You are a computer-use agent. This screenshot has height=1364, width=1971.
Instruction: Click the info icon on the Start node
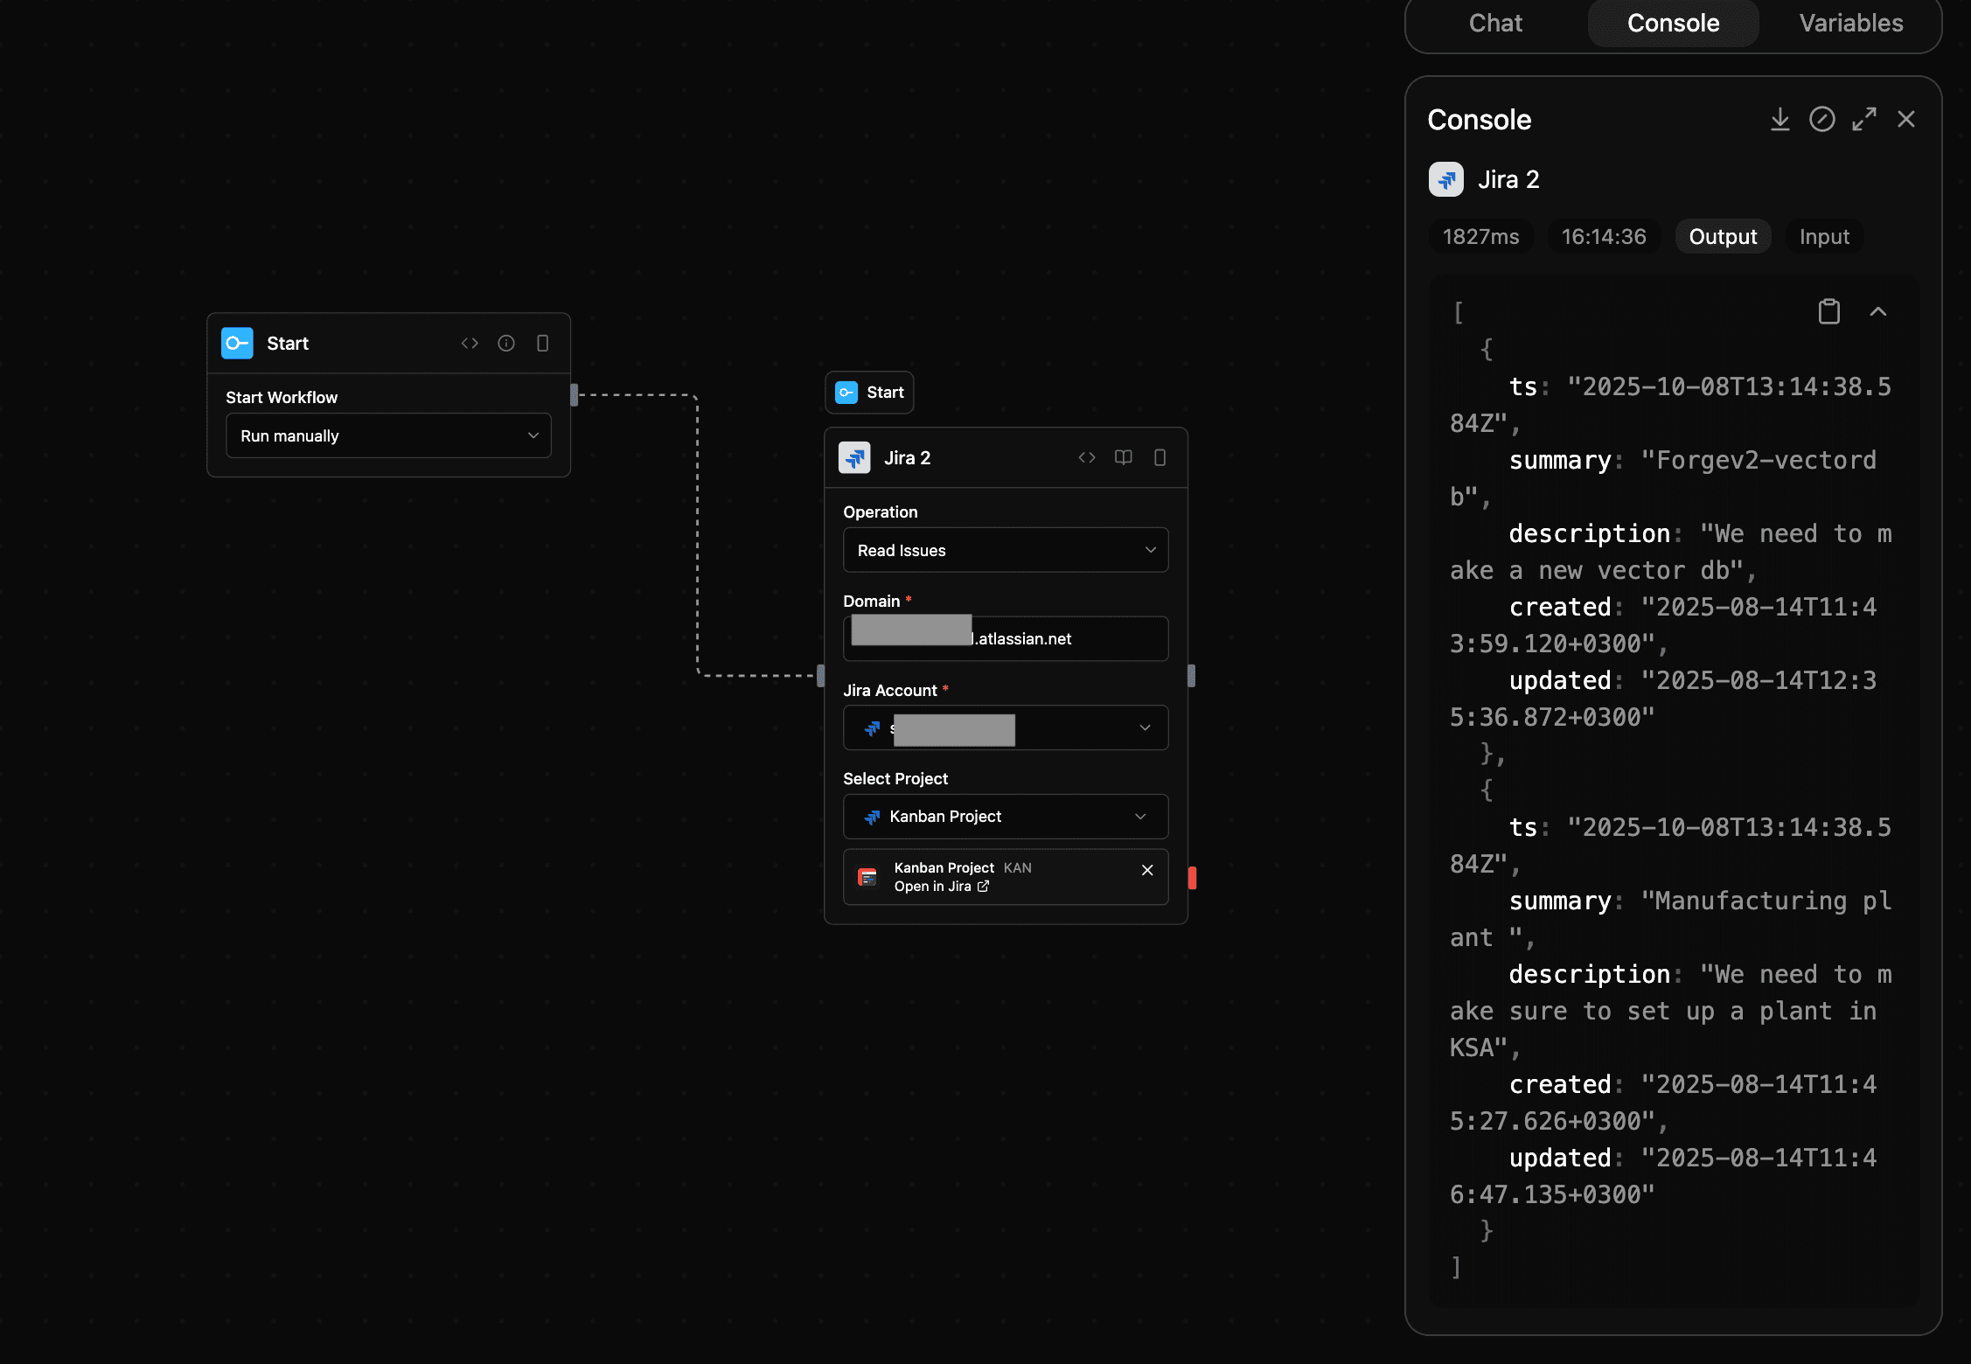click(x=506, y=343)
